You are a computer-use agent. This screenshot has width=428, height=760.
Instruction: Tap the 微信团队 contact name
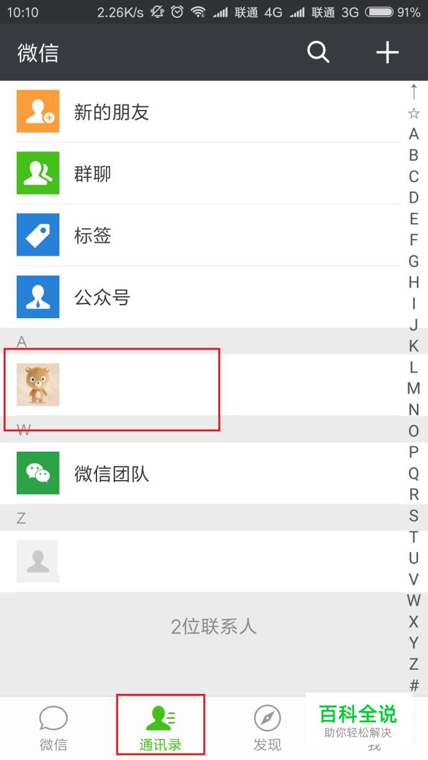point(111,474)
